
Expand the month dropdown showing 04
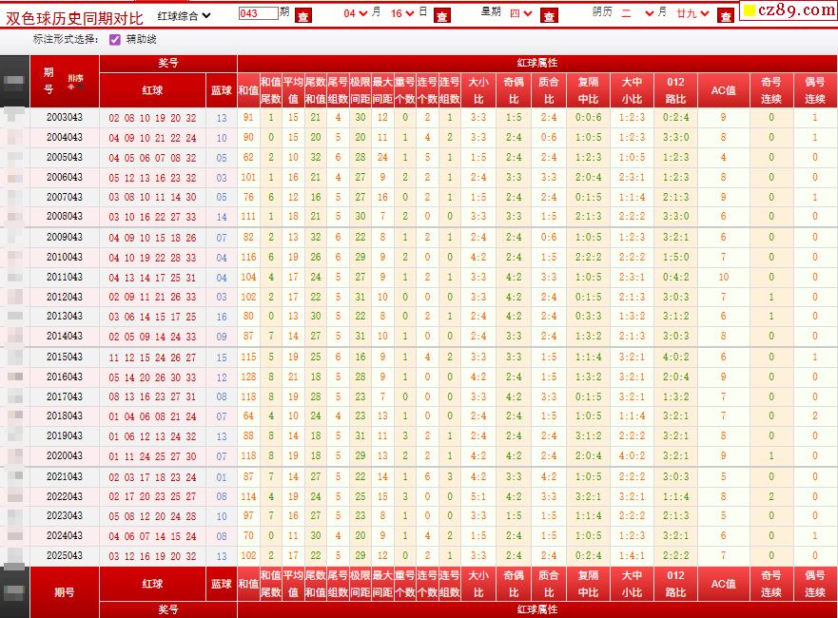point(356,13)
